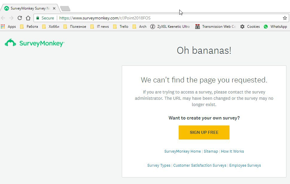This screenshot has height=184, width=290.
Task: Open the Полезное bookmark folder
Action: click(x=75, y=27)
